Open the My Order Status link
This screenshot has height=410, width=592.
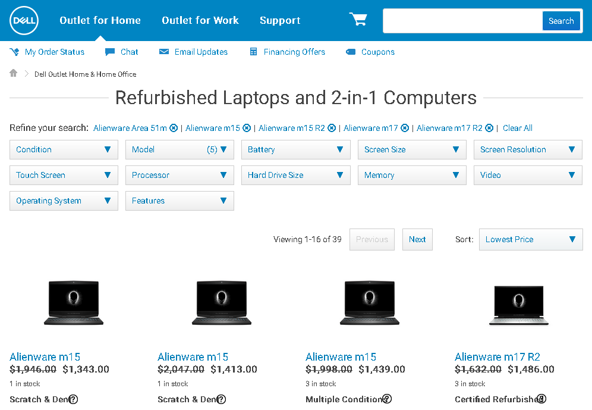54,52
